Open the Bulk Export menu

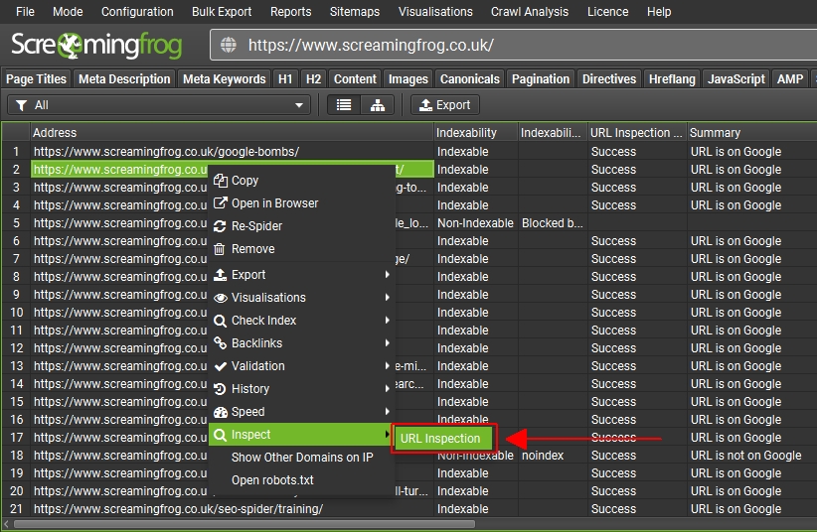pyautogui.click(x=222, y=12)
